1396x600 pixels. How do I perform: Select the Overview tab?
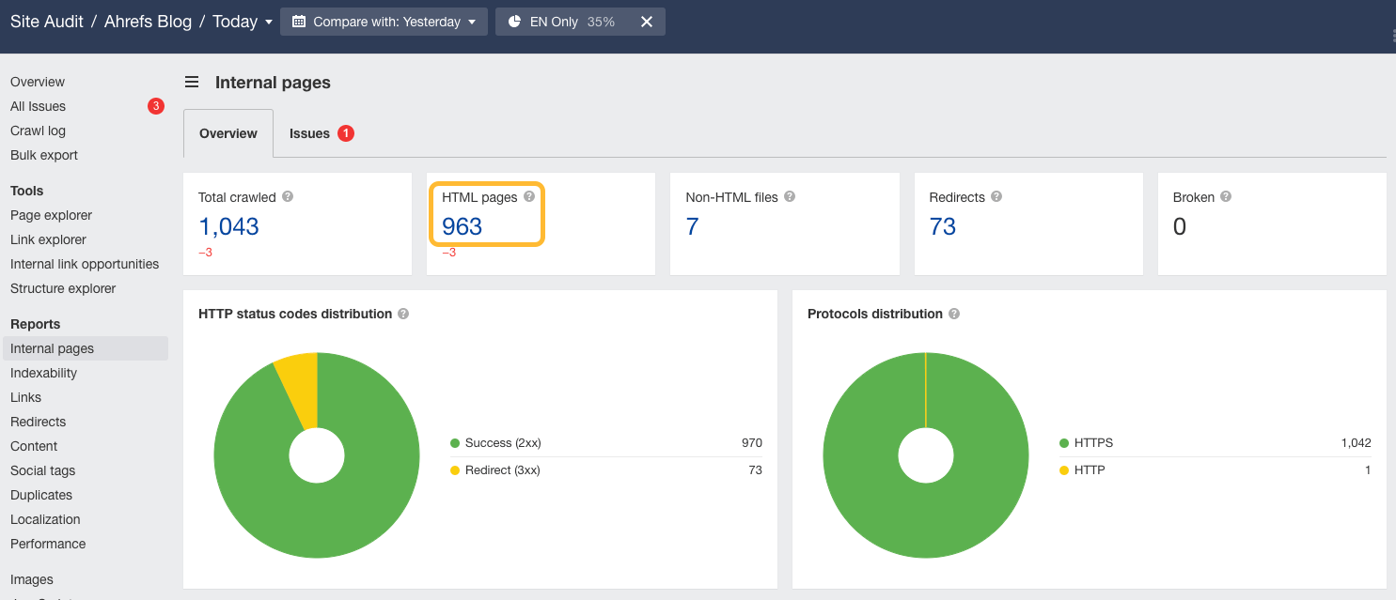(228, 133)
